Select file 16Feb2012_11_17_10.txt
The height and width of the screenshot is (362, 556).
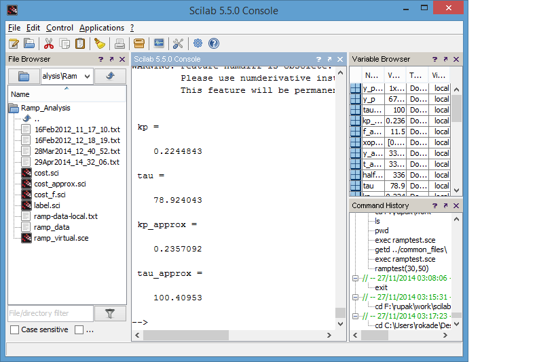[77, 129]
